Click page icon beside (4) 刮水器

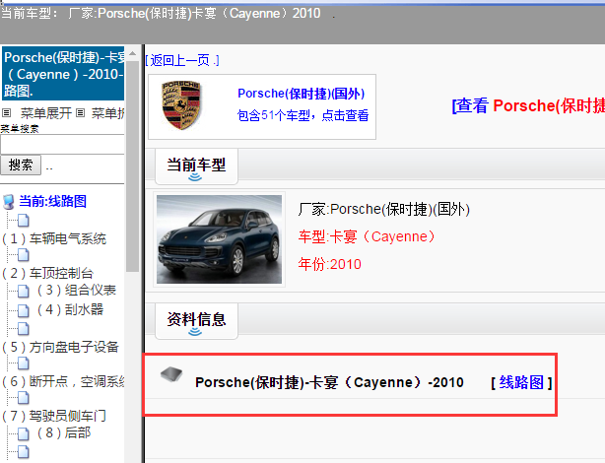(x=23, y=310)
